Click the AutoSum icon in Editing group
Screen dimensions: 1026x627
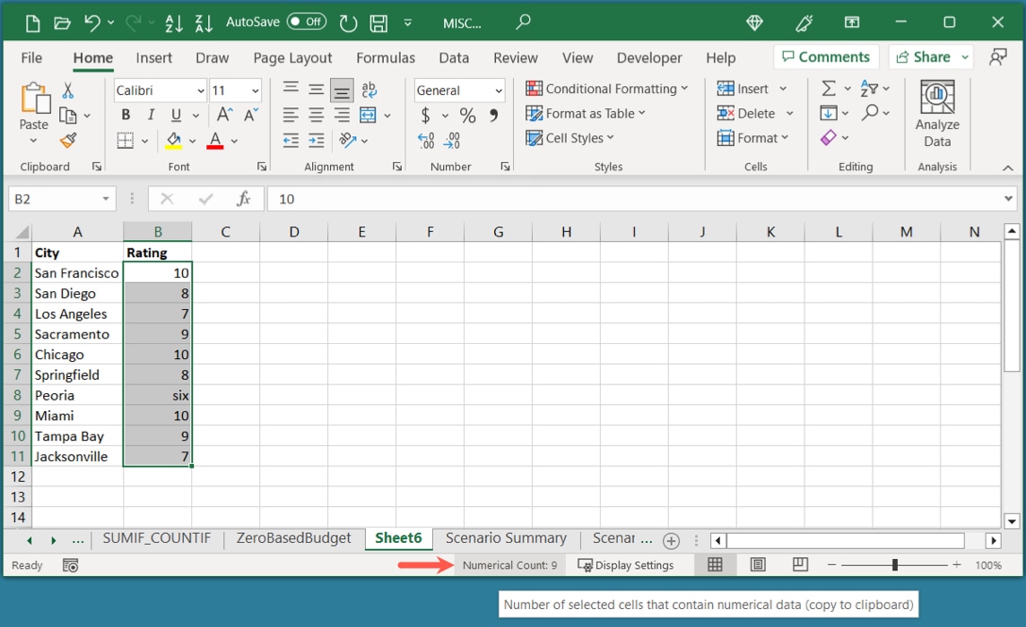(x=828, y=88)
